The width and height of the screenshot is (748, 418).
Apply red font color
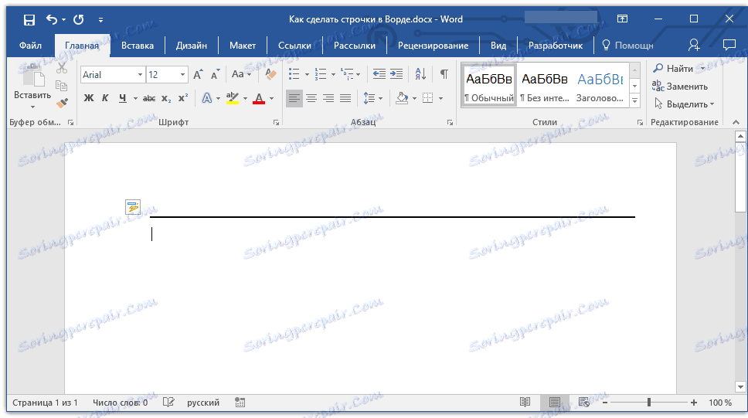coord(259,98)
